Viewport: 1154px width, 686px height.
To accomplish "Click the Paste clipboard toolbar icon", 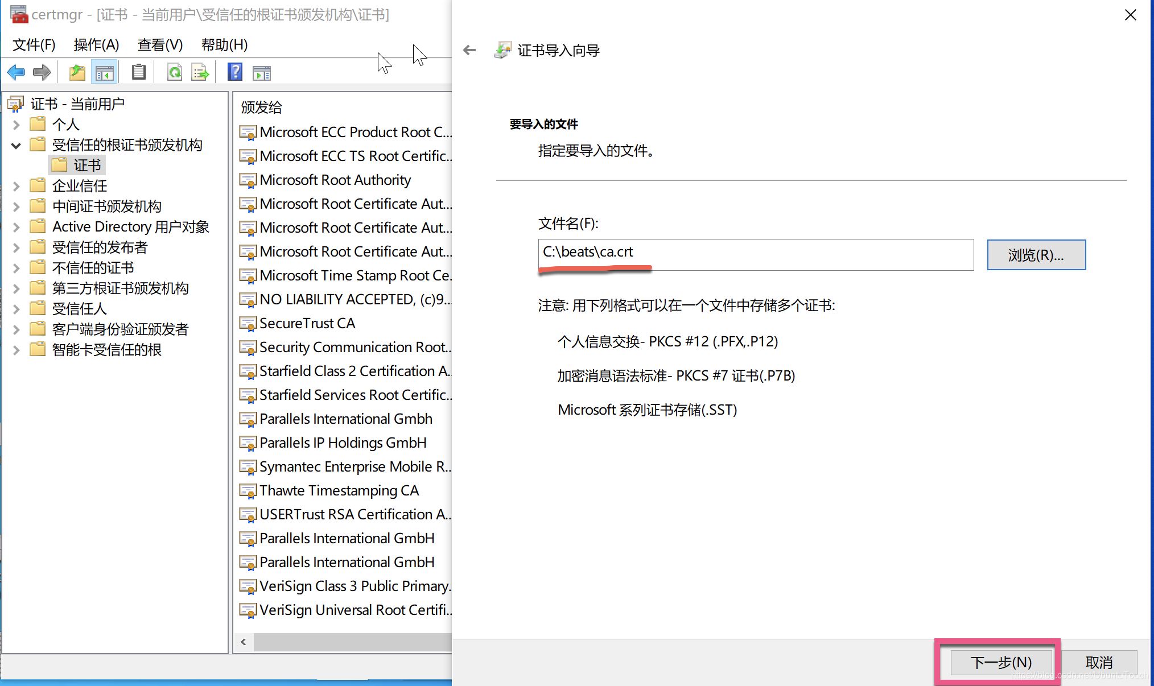I will (138, 72).
